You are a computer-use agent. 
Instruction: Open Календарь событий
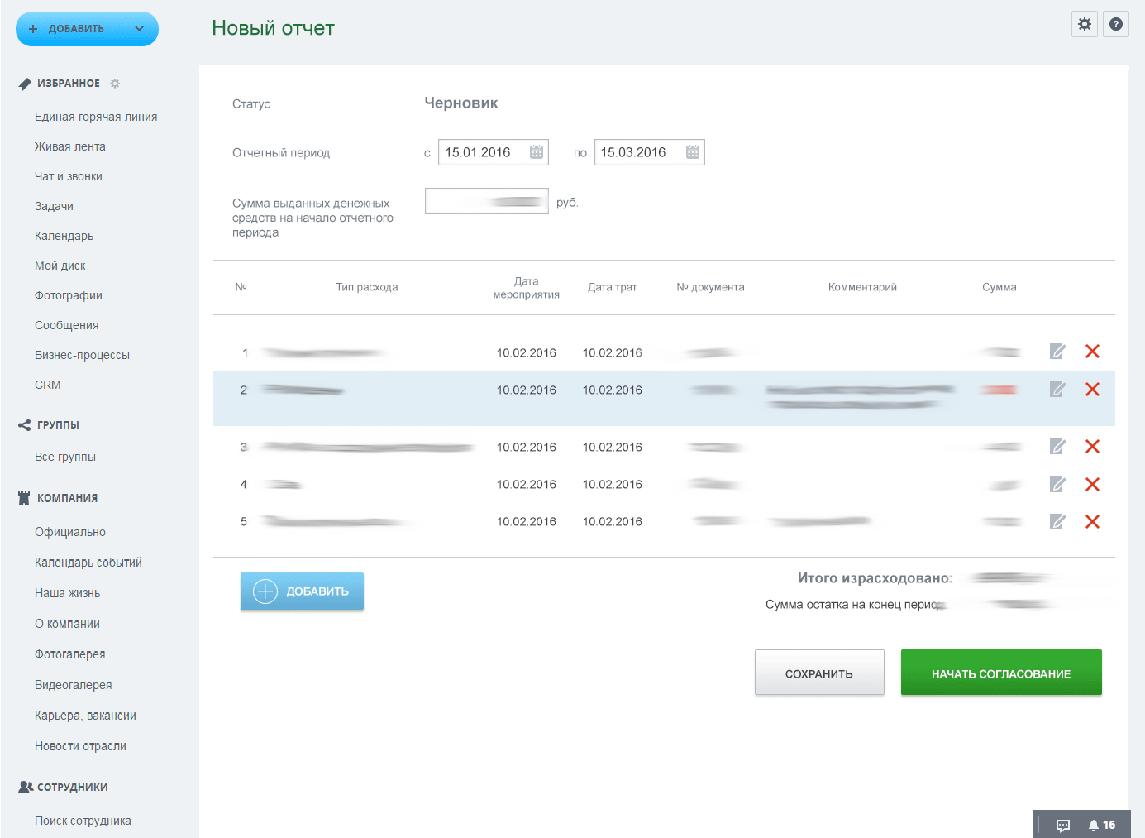(88, 563)
